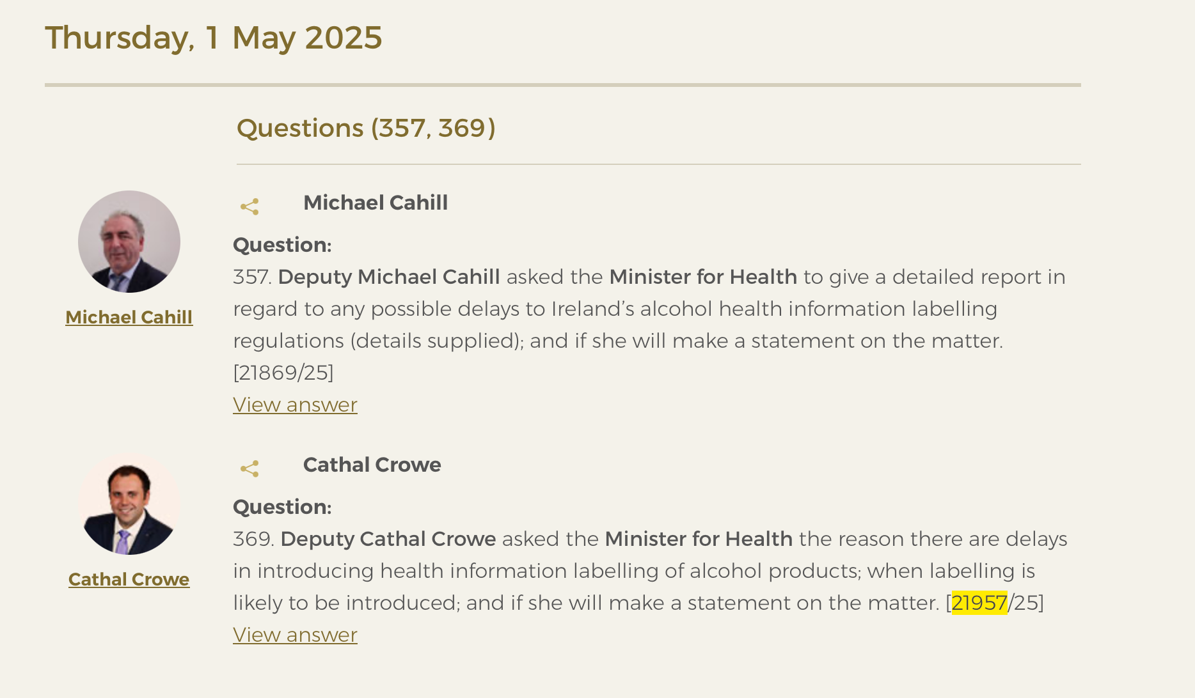The height and width of the screenshot is (698, 1195).
Task: Click the [21869/25] reference number
Action: 283,373
